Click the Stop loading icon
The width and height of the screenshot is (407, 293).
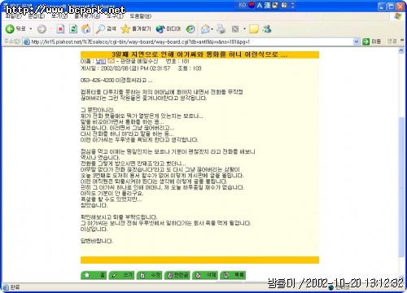tap(60, 28)
